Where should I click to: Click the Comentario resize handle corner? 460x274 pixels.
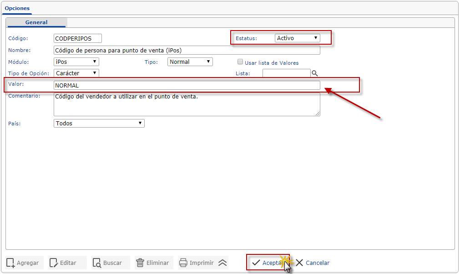(x=318, y=114)
